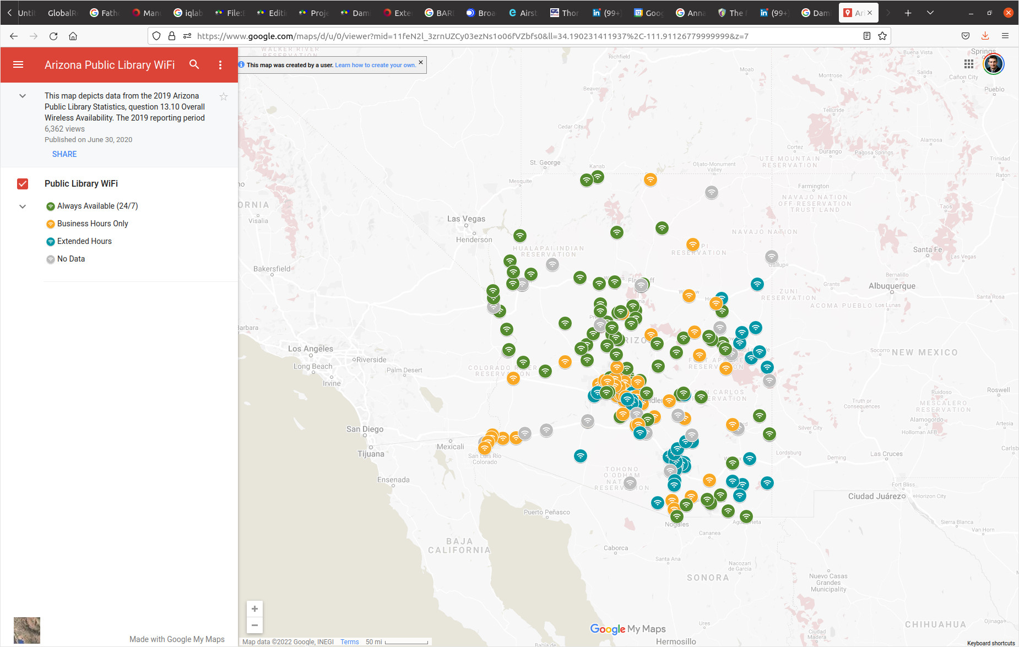The height and width of the screenshot is (647, 1019).
Task: Click the search magnifier icon
Action: click(x=194, y=64)
